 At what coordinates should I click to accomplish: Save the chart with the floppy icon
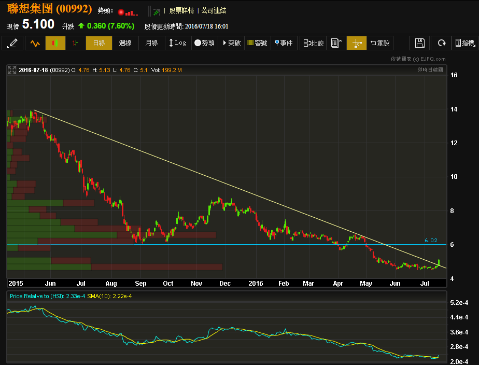click(x=420, y=43)
